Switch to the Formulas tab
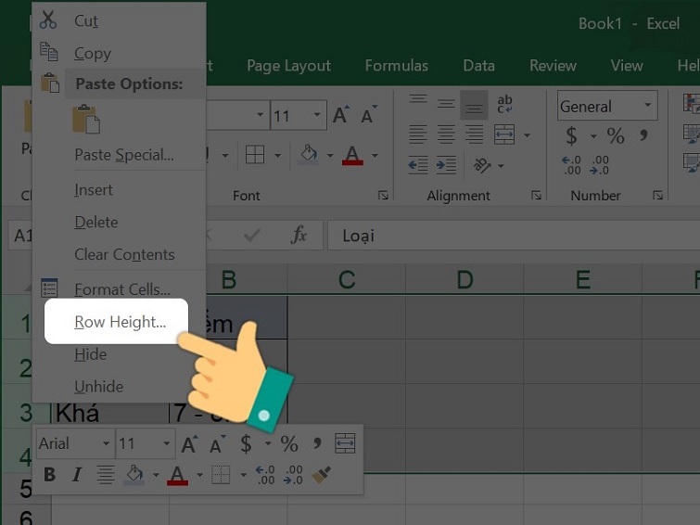The width and height of the screenshot is (700, 525). 397,66
